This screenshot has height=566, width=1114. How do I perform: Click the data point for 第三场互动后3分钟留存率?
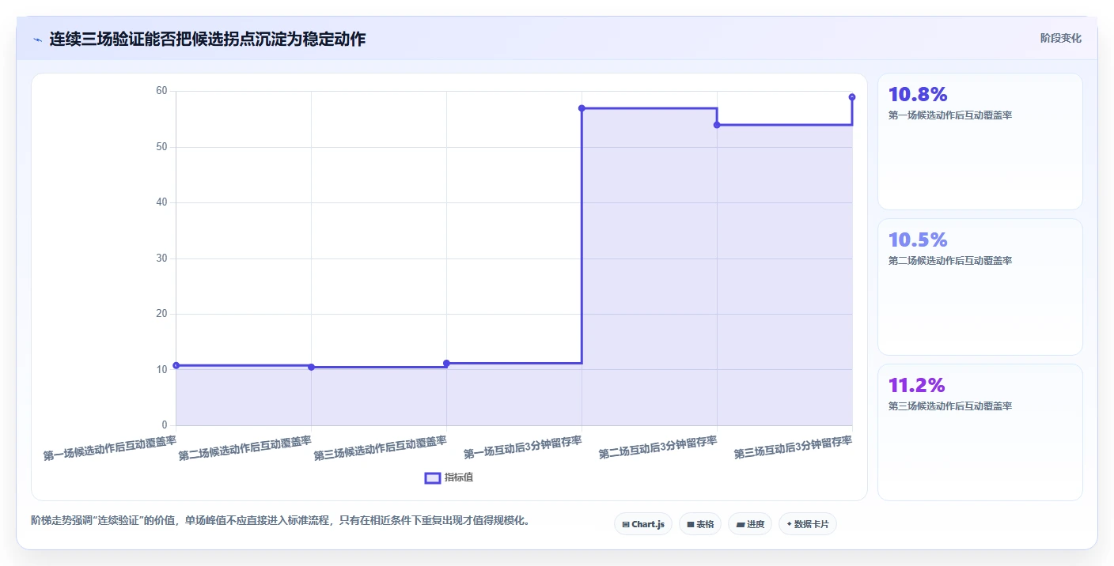852,97
